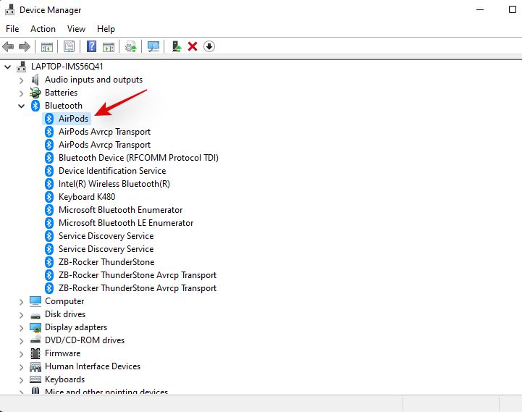The height and width of the screenshot is (412, 522).
Task: Collapse the LAPTOP-IMS56Q41 root node
Action: 8,67
